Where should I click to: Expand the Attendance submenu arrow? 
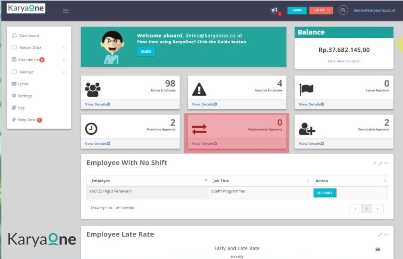[x=64, y=60]
